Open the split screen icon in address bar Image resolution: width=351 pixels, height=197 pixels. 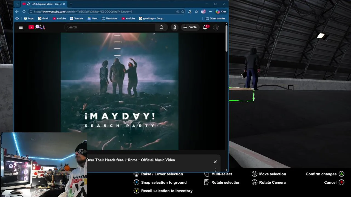(x=177, y=11)
